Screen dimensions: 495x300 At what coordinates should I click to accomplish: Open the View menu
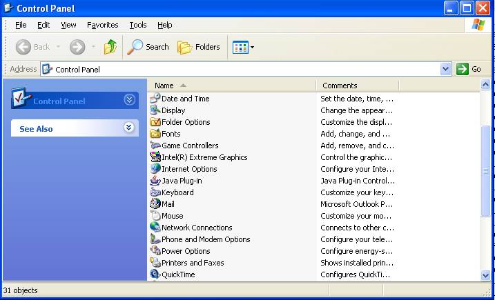68,25
